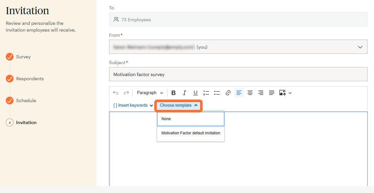Click the Subject input field

pos(238,74)
